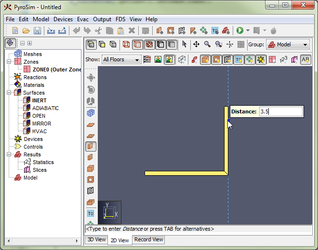Select the Draw Slab Hole tool
The height and width of the screenshot is (250, 318).
pos(91,136)
